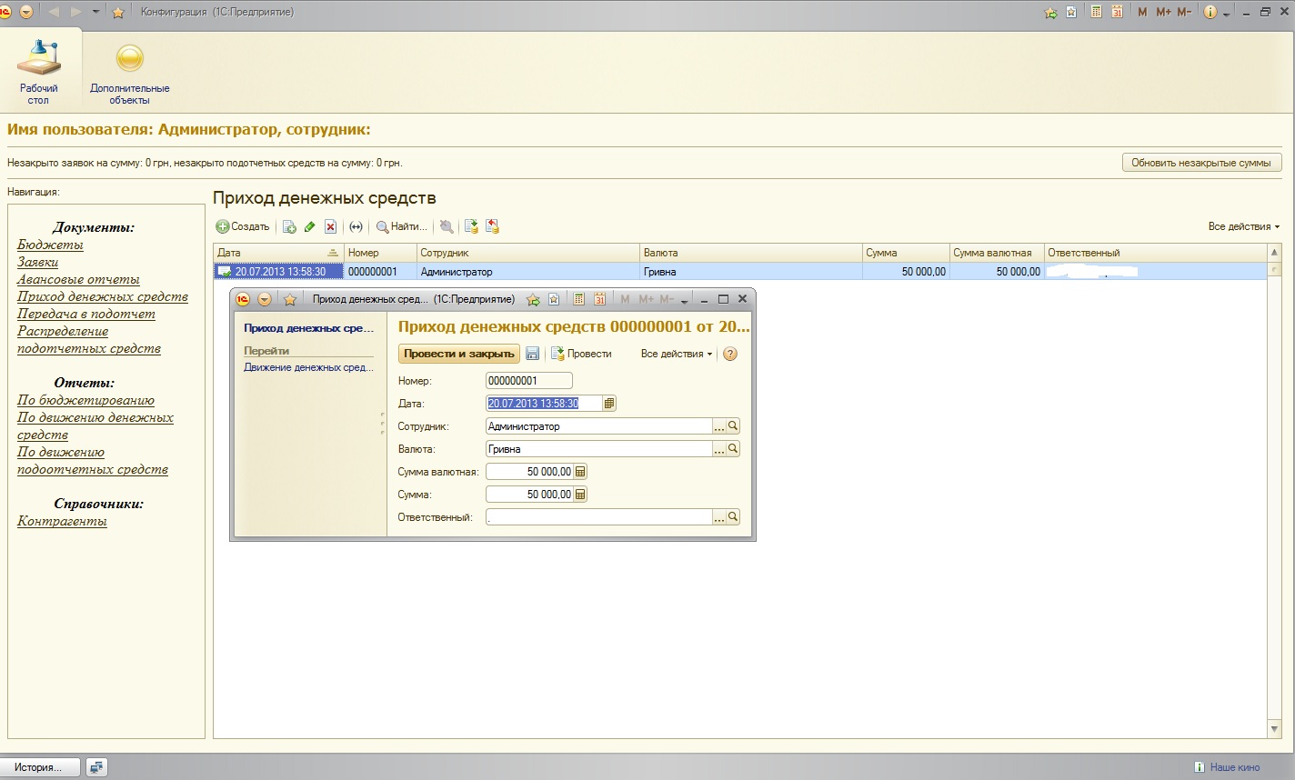The height and width of the screenshot is (780, 1295).
Task: Click Обновить незакрытые суммы button
Action: click(x=1201, y=163)
